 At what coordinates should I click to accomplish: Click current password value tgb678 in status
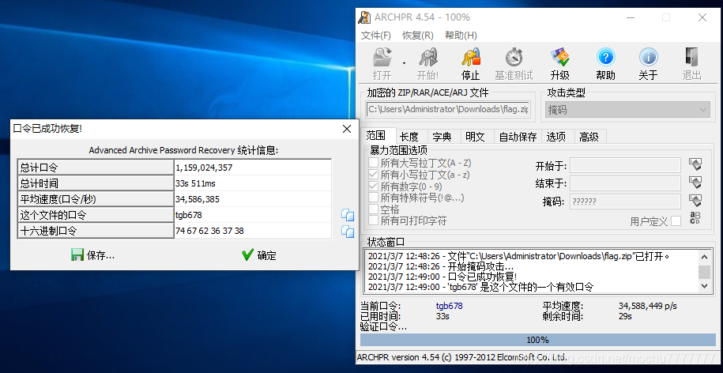(x=449, y=306)
